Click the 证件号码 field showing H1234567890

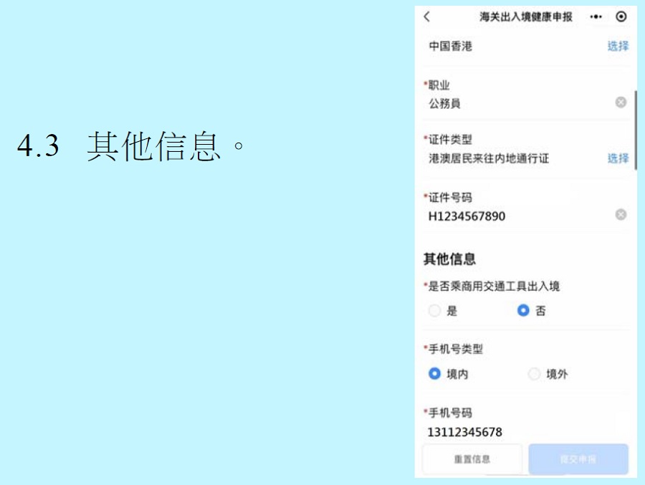tap(516, 216)
